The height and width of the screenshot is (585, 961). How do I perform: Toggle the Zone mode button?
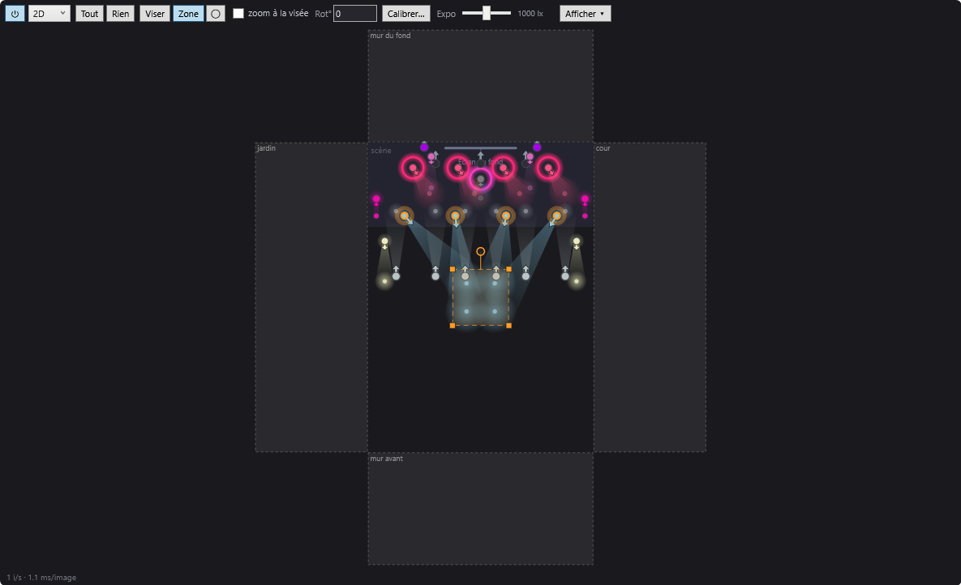pyautogui.click(x=188, y=14)
